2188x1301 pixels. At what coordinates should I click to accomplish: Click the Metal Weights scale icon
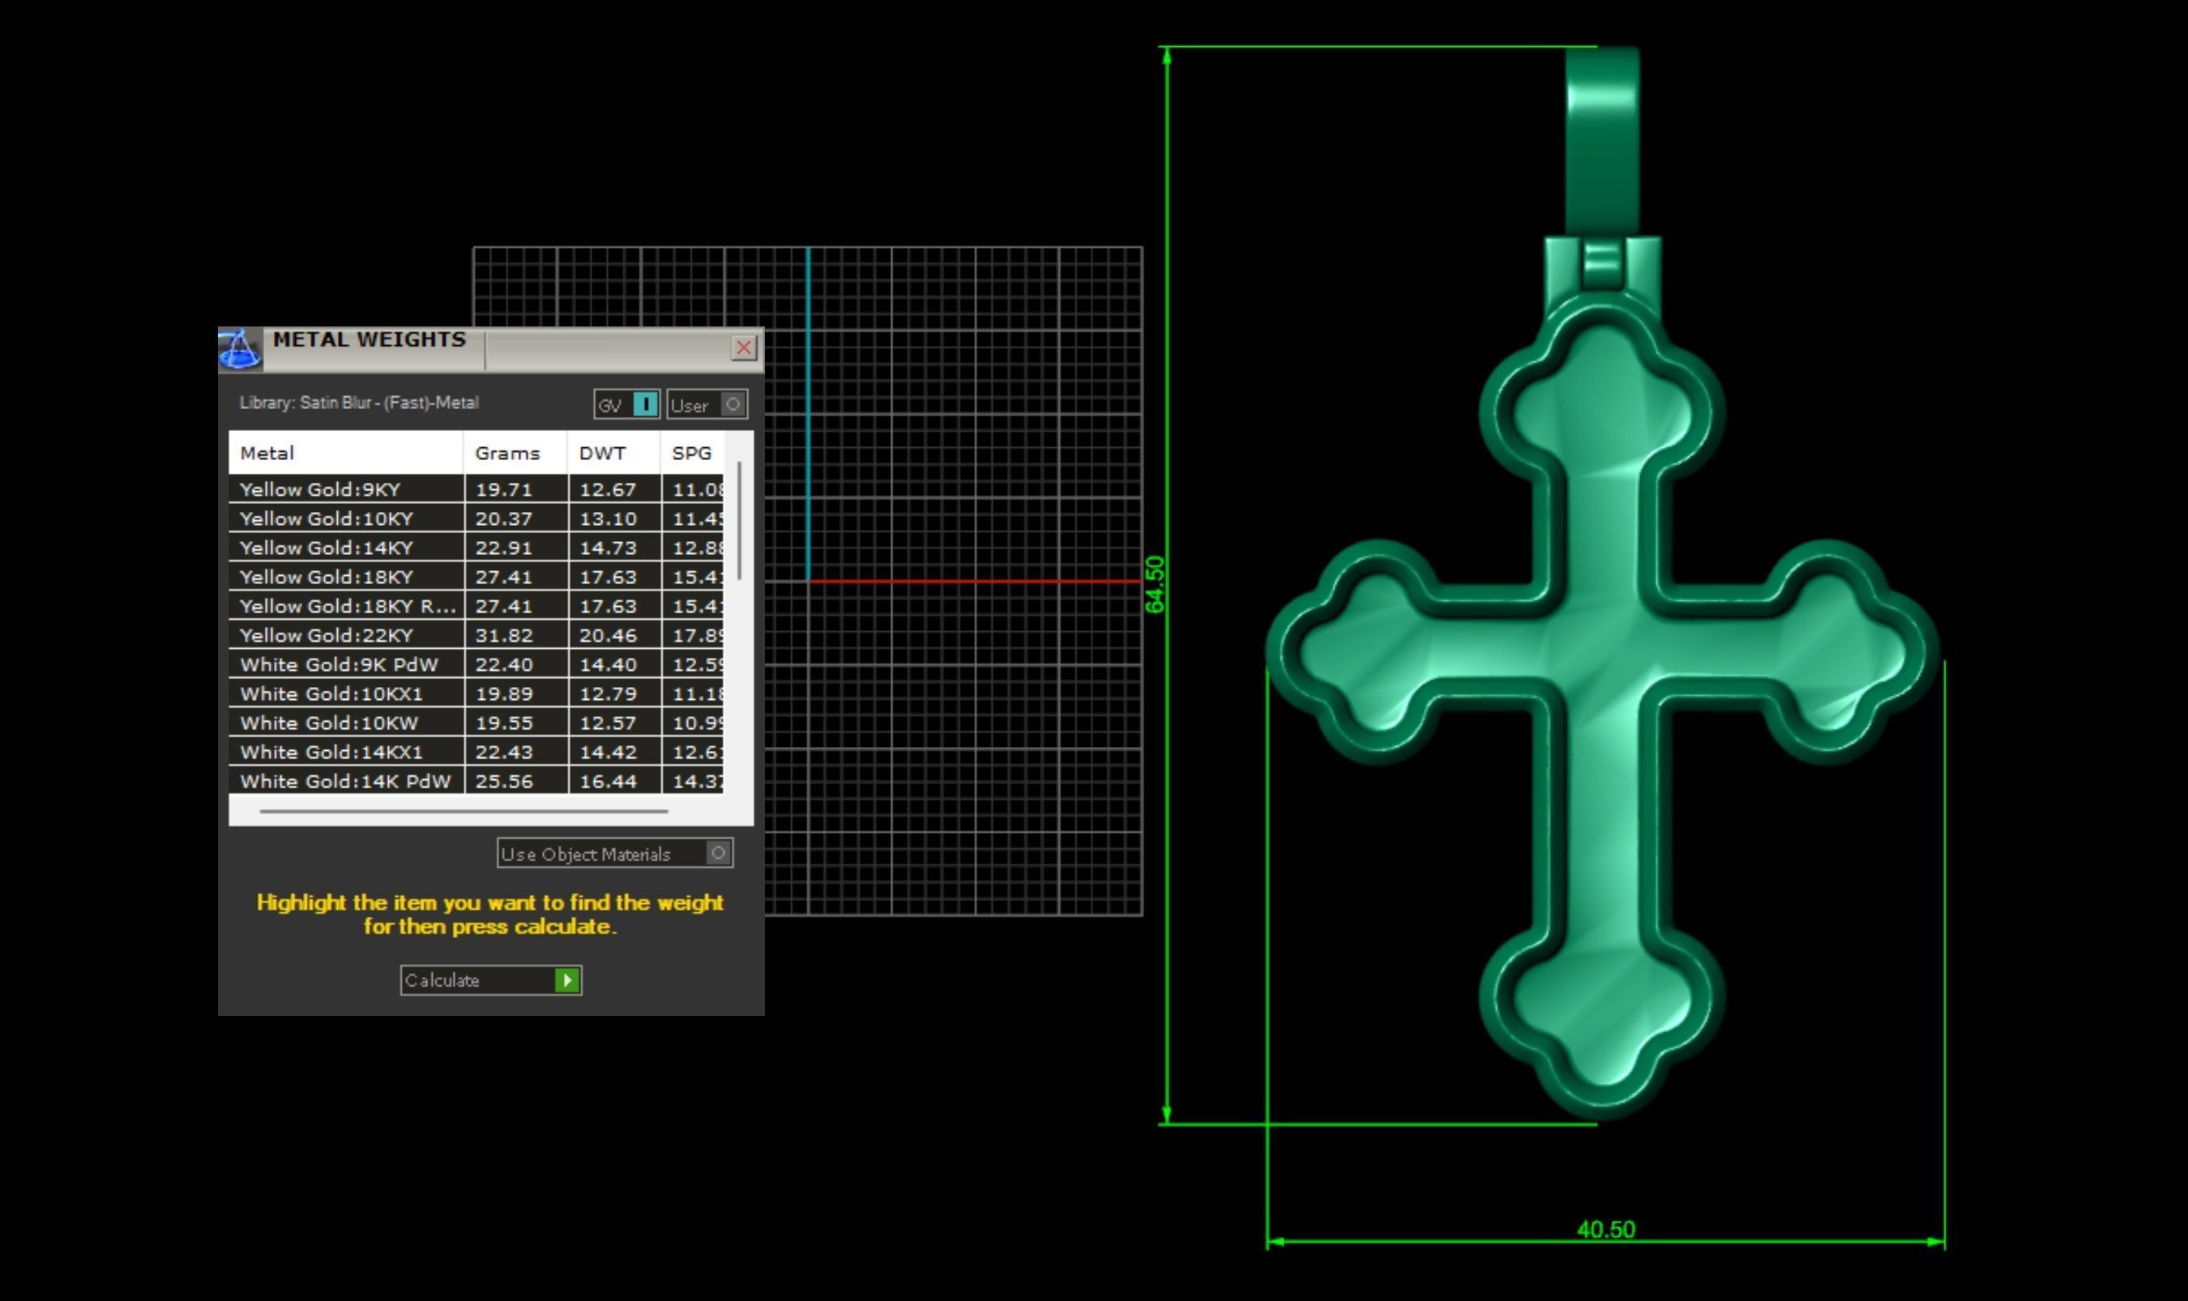tap(239, 349)
